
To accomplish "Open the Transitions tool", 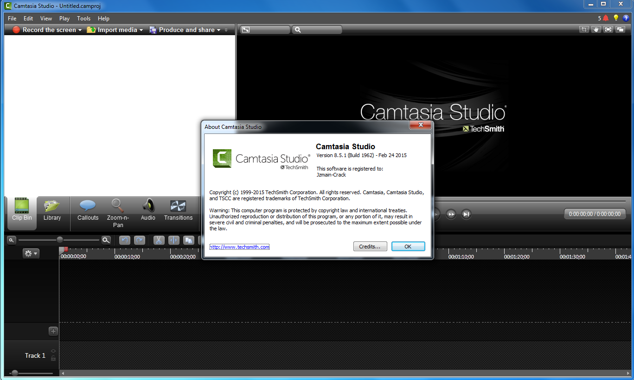I will 178,210.
